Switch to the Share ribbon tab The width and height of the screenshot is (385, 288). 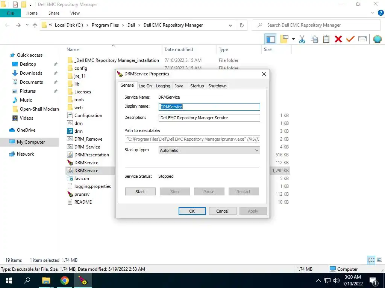tap(54, 13)
